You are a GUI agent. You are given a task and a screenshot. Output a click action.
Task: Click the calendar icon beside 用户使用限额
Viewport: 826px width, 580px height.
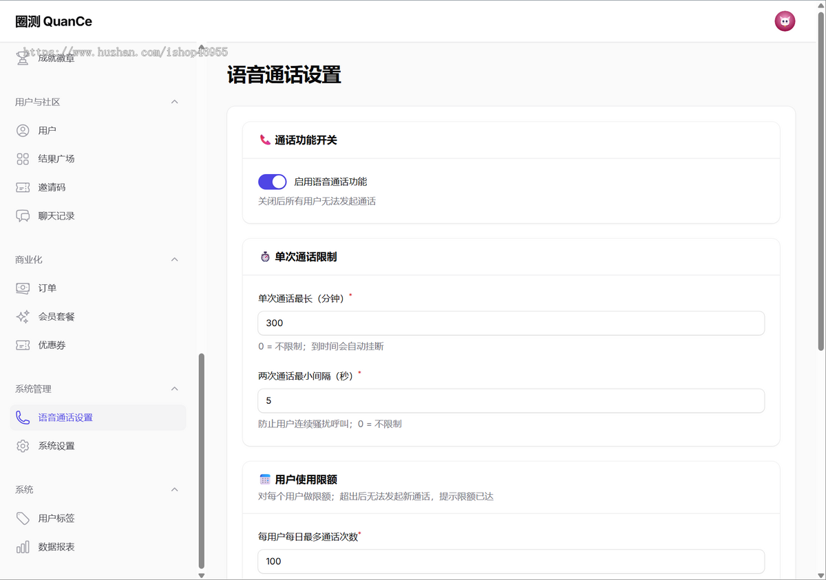pos(265,480)
